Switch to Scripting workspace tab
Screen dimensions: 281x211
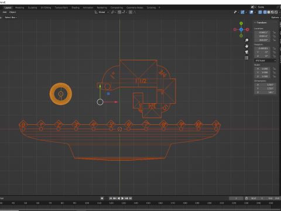(x=151, y=8)
